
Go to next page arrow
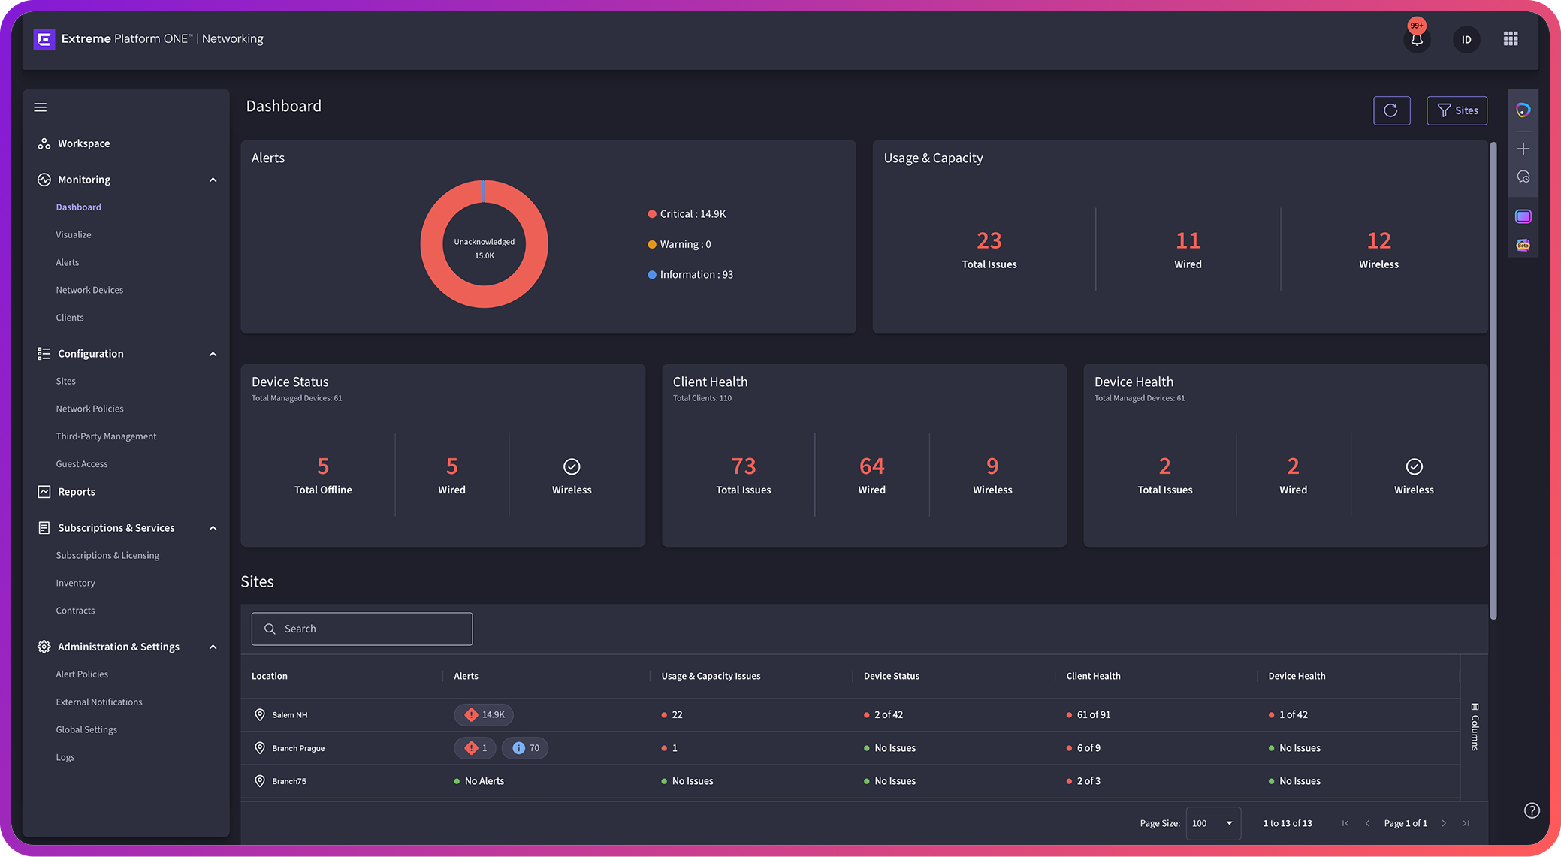tap(1444, 824)
